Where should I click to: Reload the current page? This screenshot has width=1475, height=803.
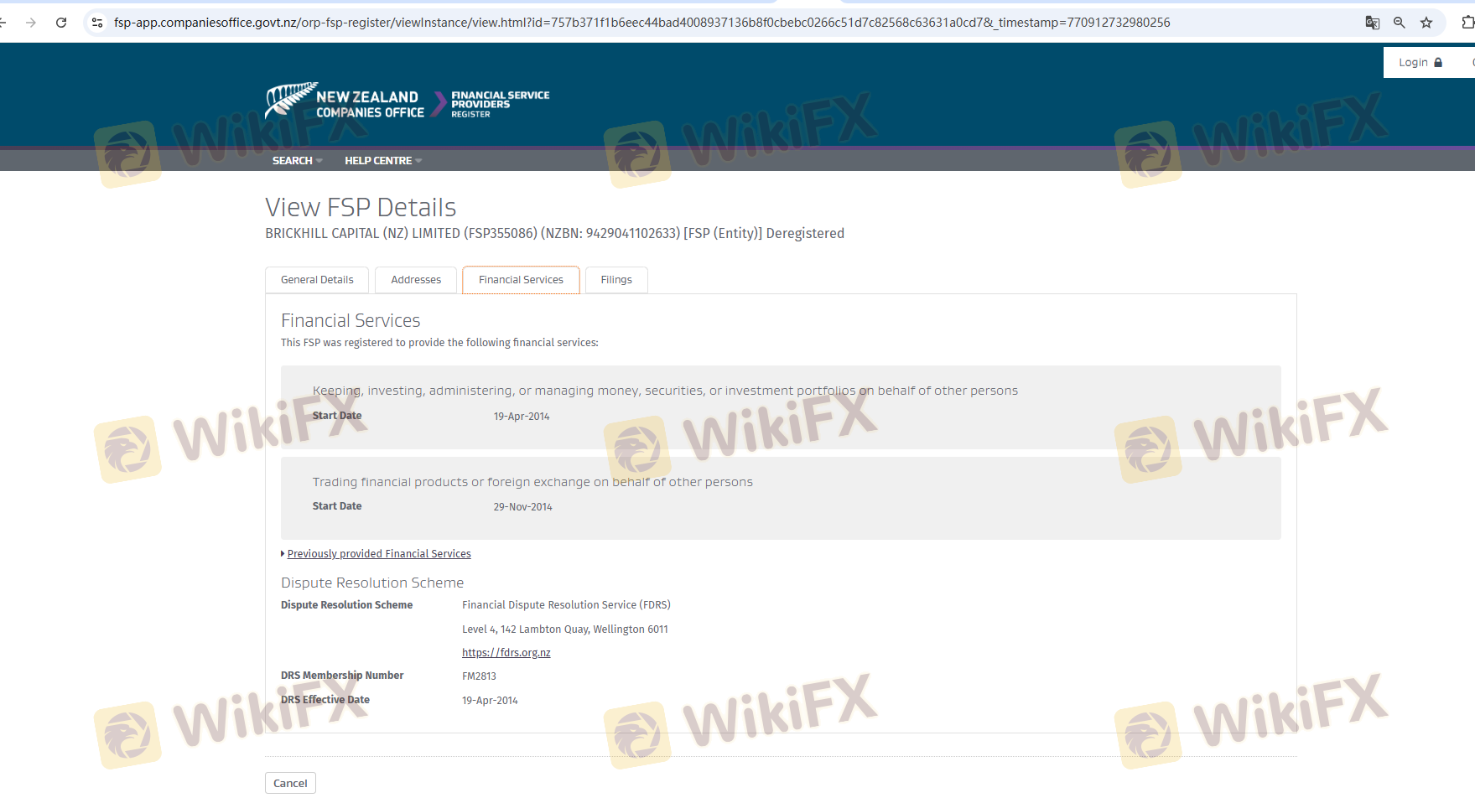61,23
